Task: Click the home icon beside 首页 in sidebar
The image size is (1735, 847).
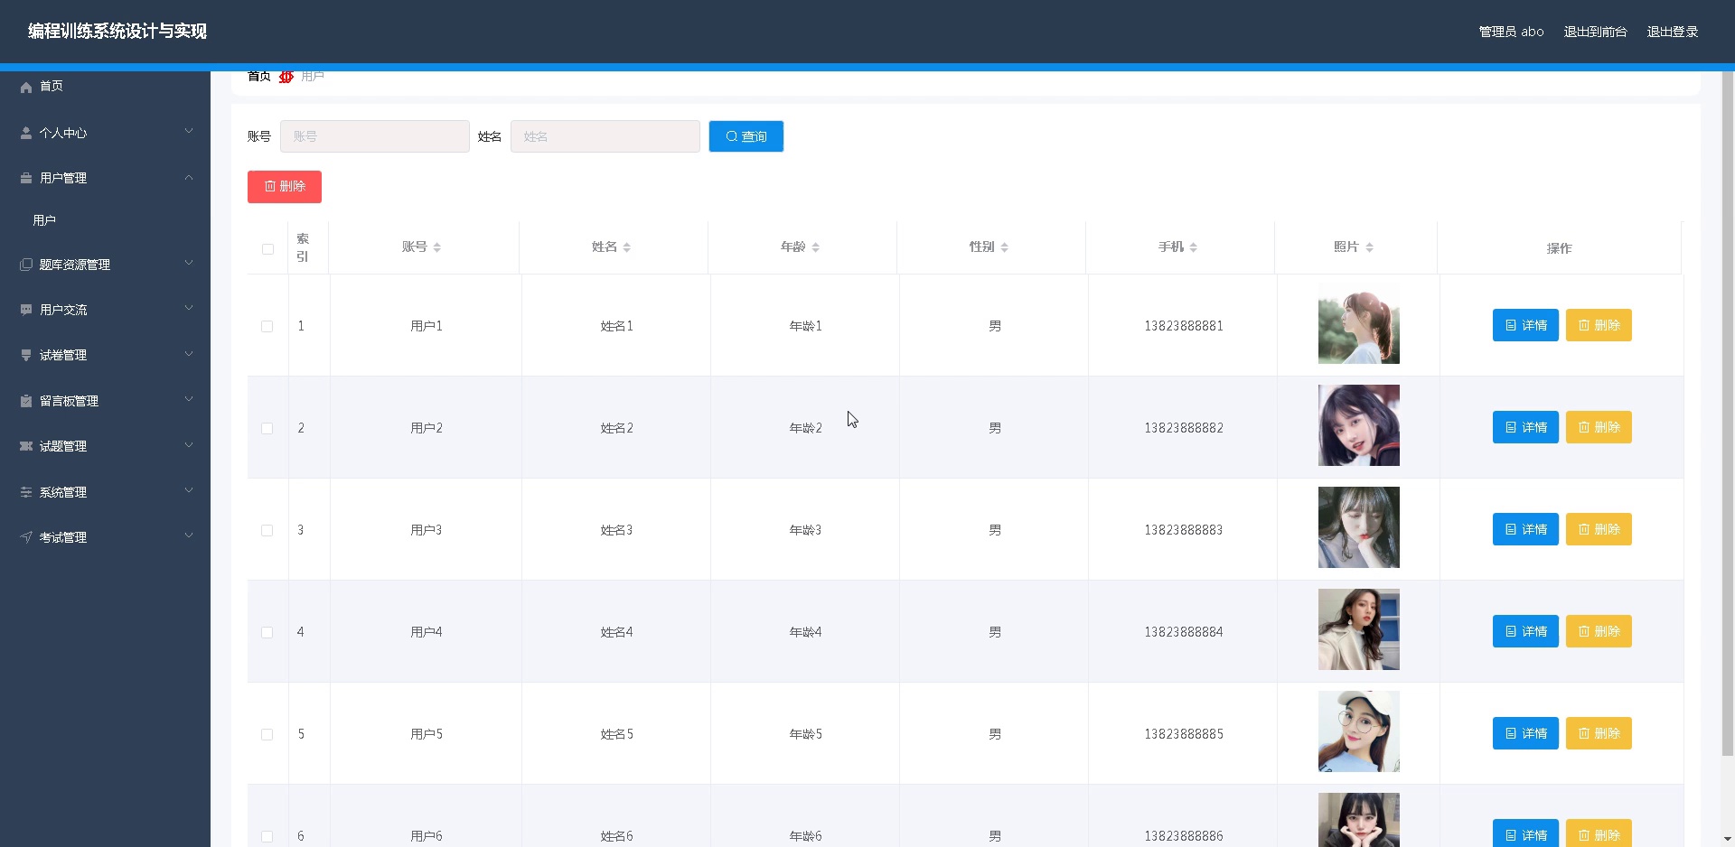Action: [x=26, y=87]
